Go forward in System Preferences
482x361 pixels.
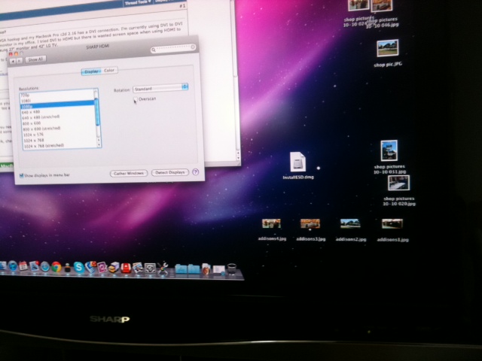[19, 61]
